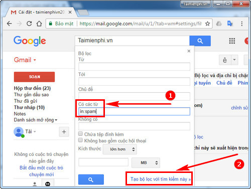Open the Tài status dropdown arrow
This screenshot has height=189, width=251.
[x=35, y=132]
